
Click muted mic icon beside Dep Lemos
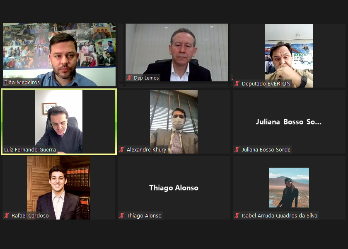click(x=129, y=78)
